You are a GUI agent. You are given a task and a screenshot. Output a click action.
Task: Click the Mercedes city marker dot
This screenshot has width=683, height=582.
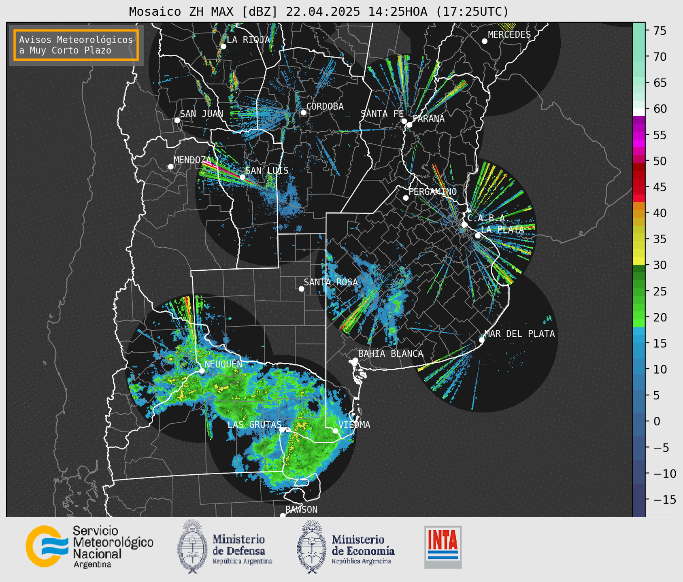(484, 41)
